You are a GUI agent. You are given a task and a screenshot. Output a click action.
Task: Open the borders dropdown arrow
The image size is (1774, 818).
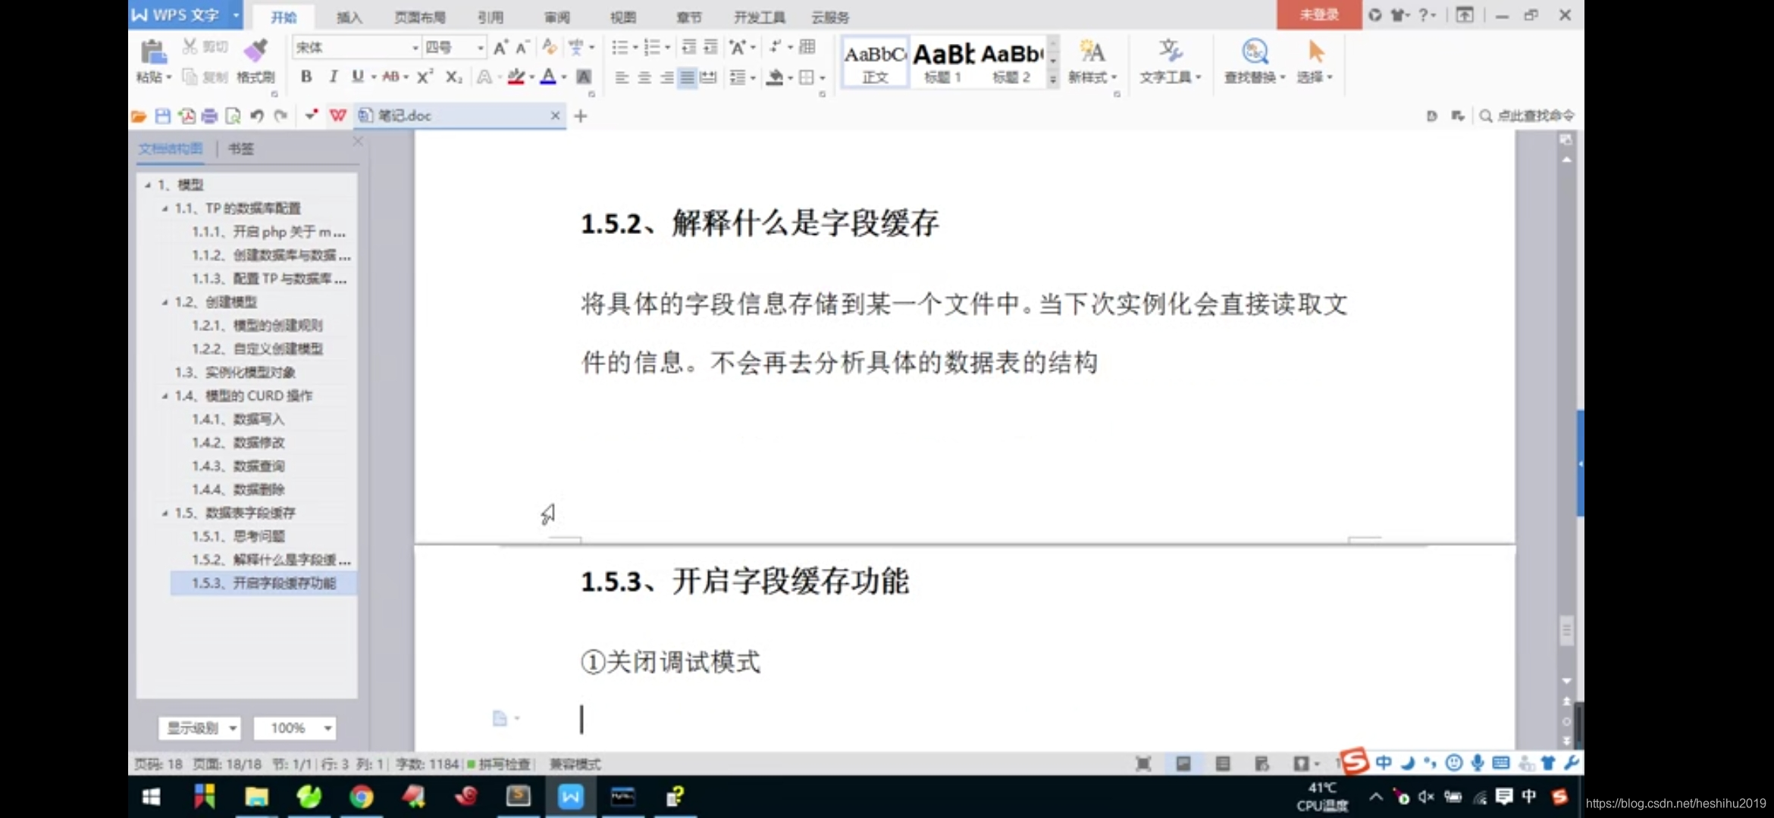coord(823,77)
